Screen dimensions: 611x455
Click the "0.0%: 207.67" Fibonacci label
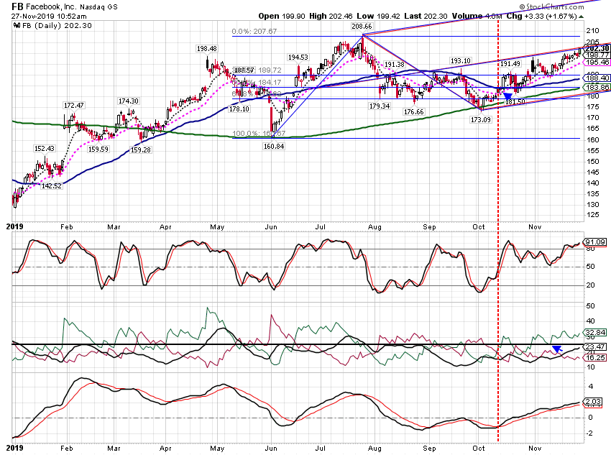254,31
